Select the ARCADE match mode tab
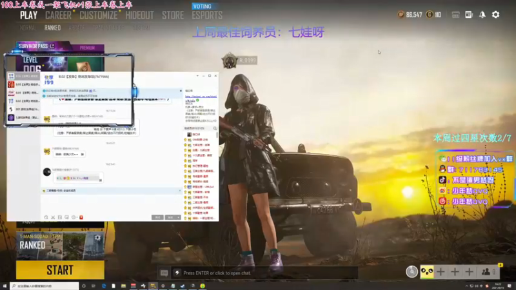Viewport: 516px width, 290px height. (x=77, y=28)
